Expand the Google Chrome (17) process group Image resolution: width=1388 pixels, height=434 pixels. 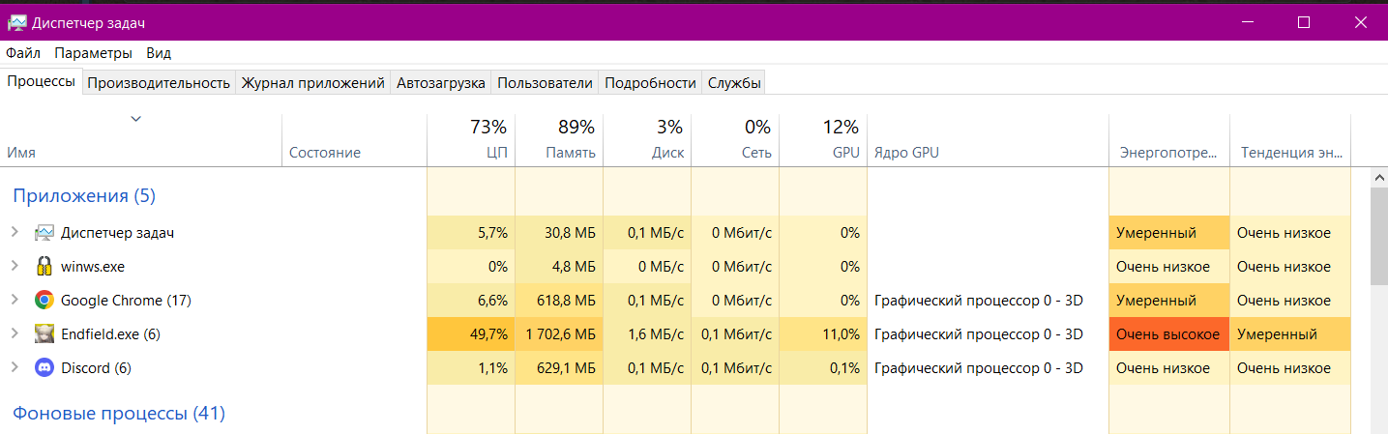[15, 301]
